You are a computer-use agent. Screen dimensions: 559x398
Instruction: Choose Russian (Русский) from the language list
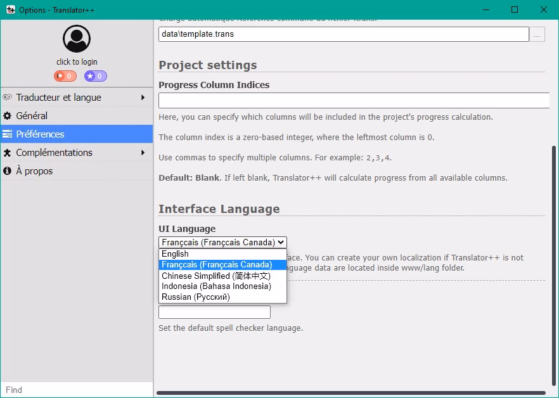tap(222, 297)
